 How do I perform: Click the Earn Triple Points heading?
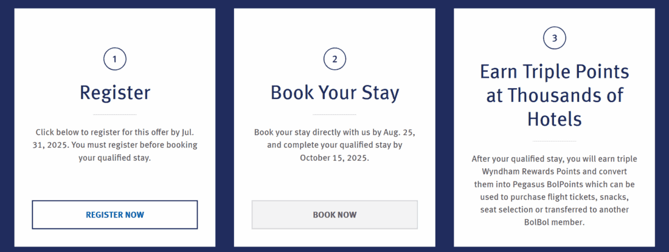click(554, 94)
